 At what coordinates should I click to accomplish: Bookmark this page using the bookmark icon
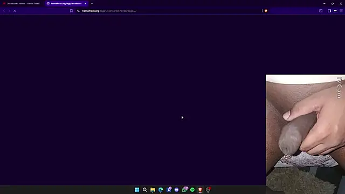71,11
